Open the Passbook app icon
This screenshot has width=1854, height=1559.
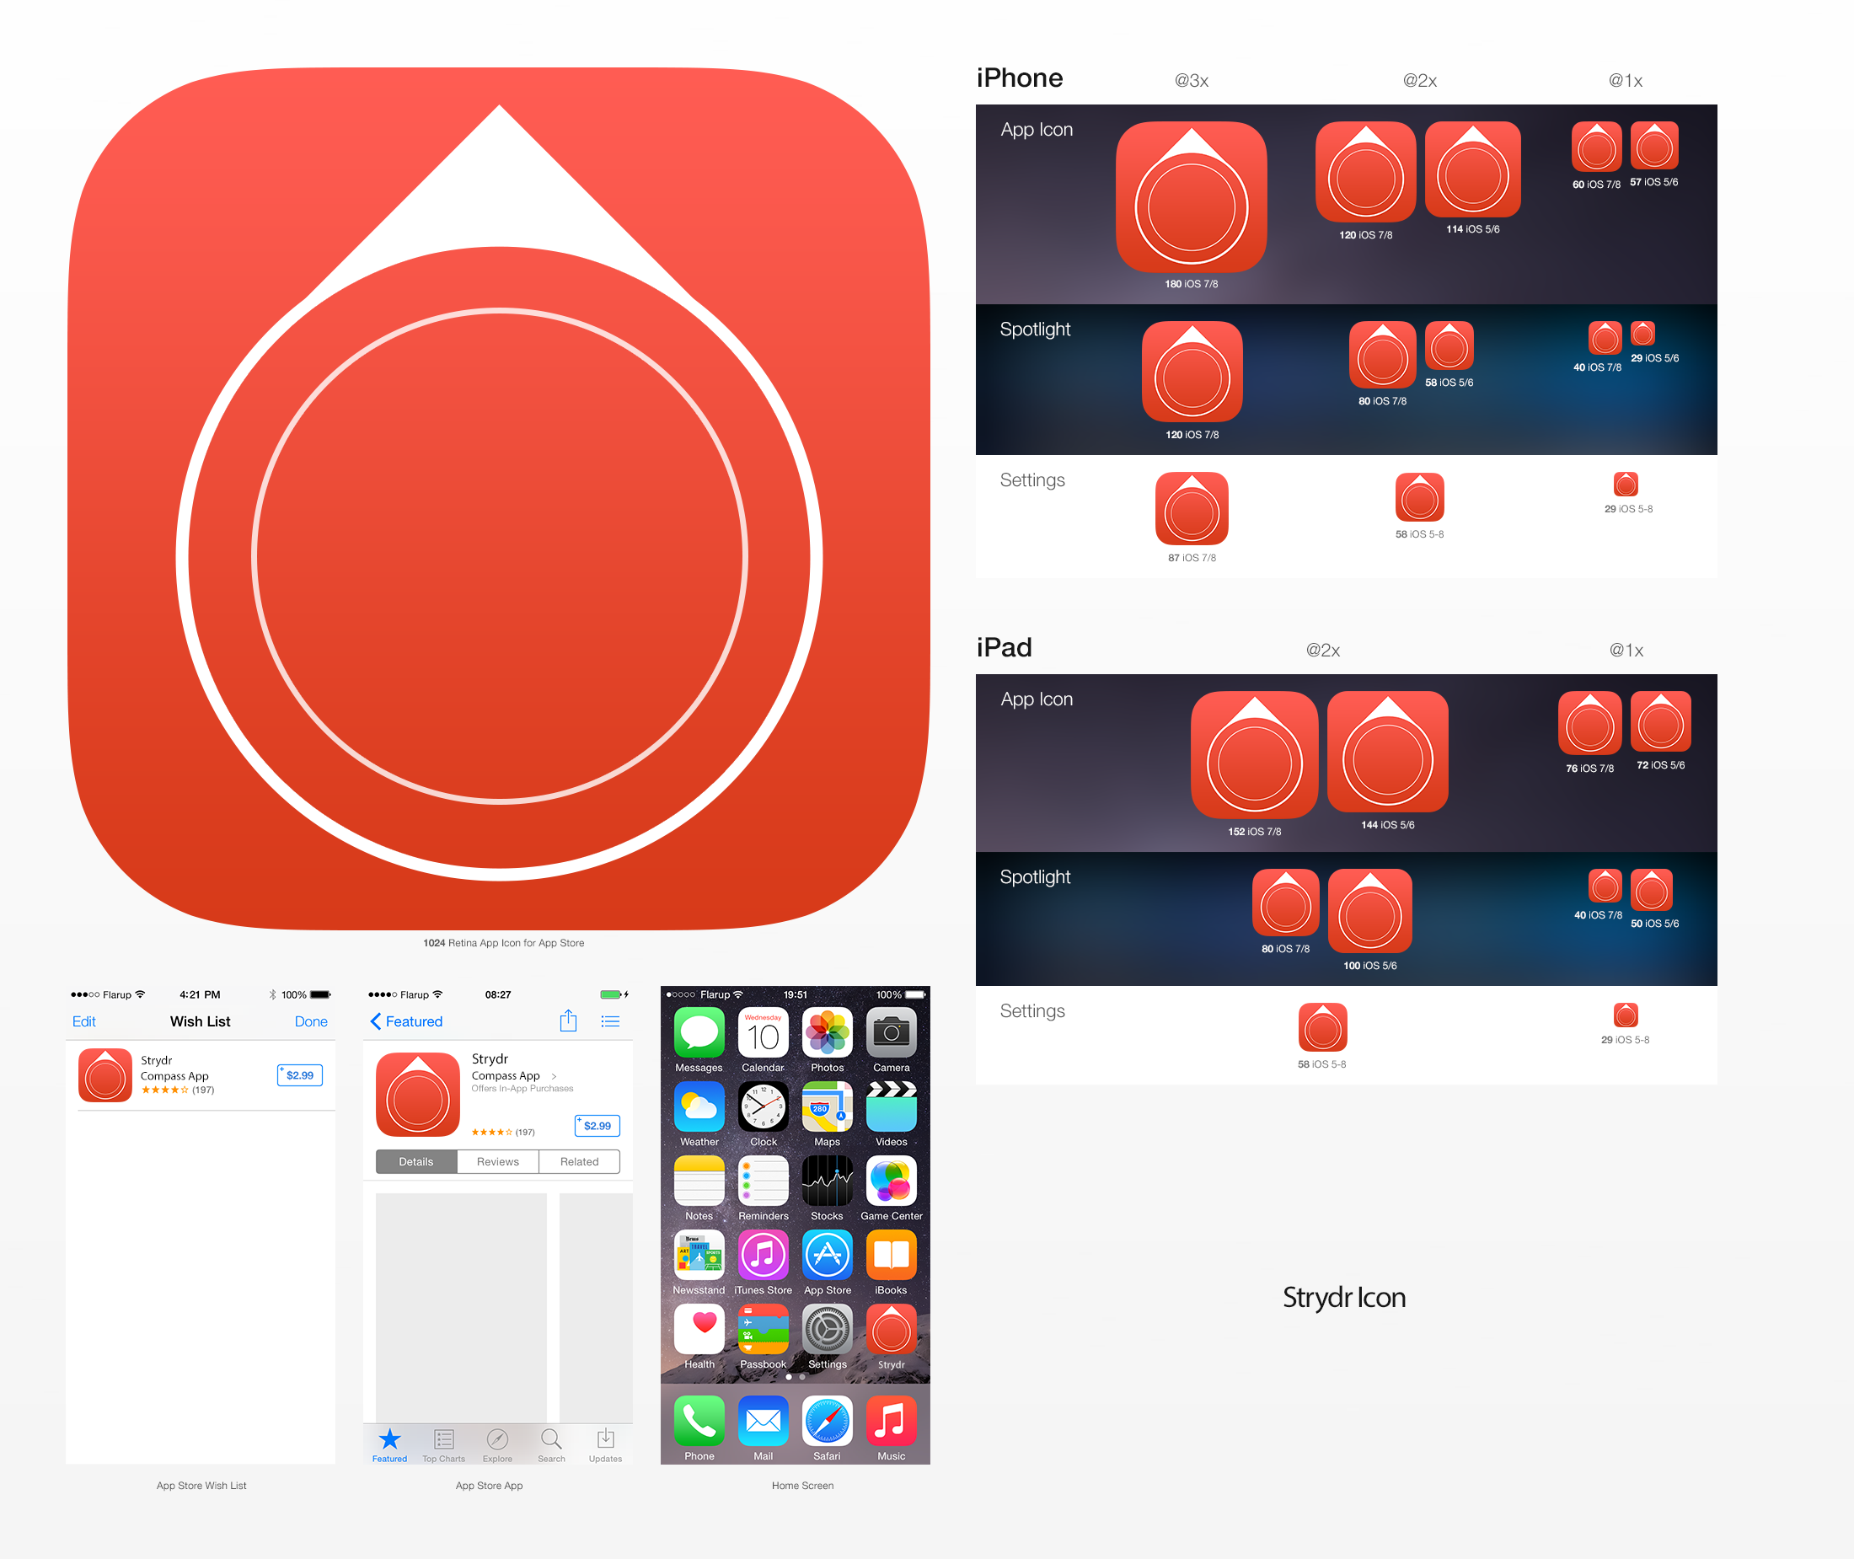763,1329
